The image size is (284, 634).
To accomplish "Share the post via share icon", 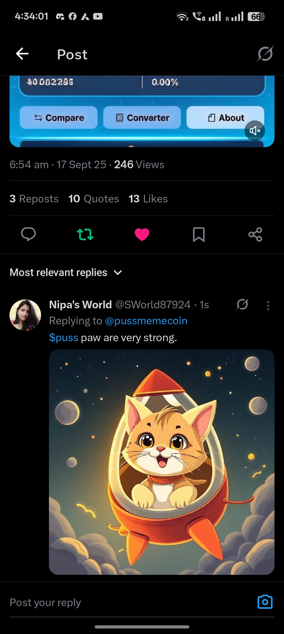I will point(255,234).
